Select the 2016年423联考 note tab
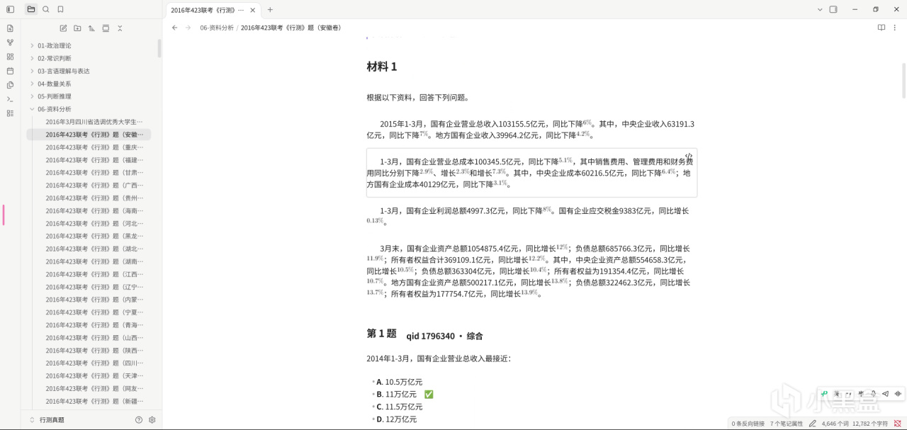Image resolution: width=907 pixels, height=430 pixels. pyautogui.click(x=208, y=10)
